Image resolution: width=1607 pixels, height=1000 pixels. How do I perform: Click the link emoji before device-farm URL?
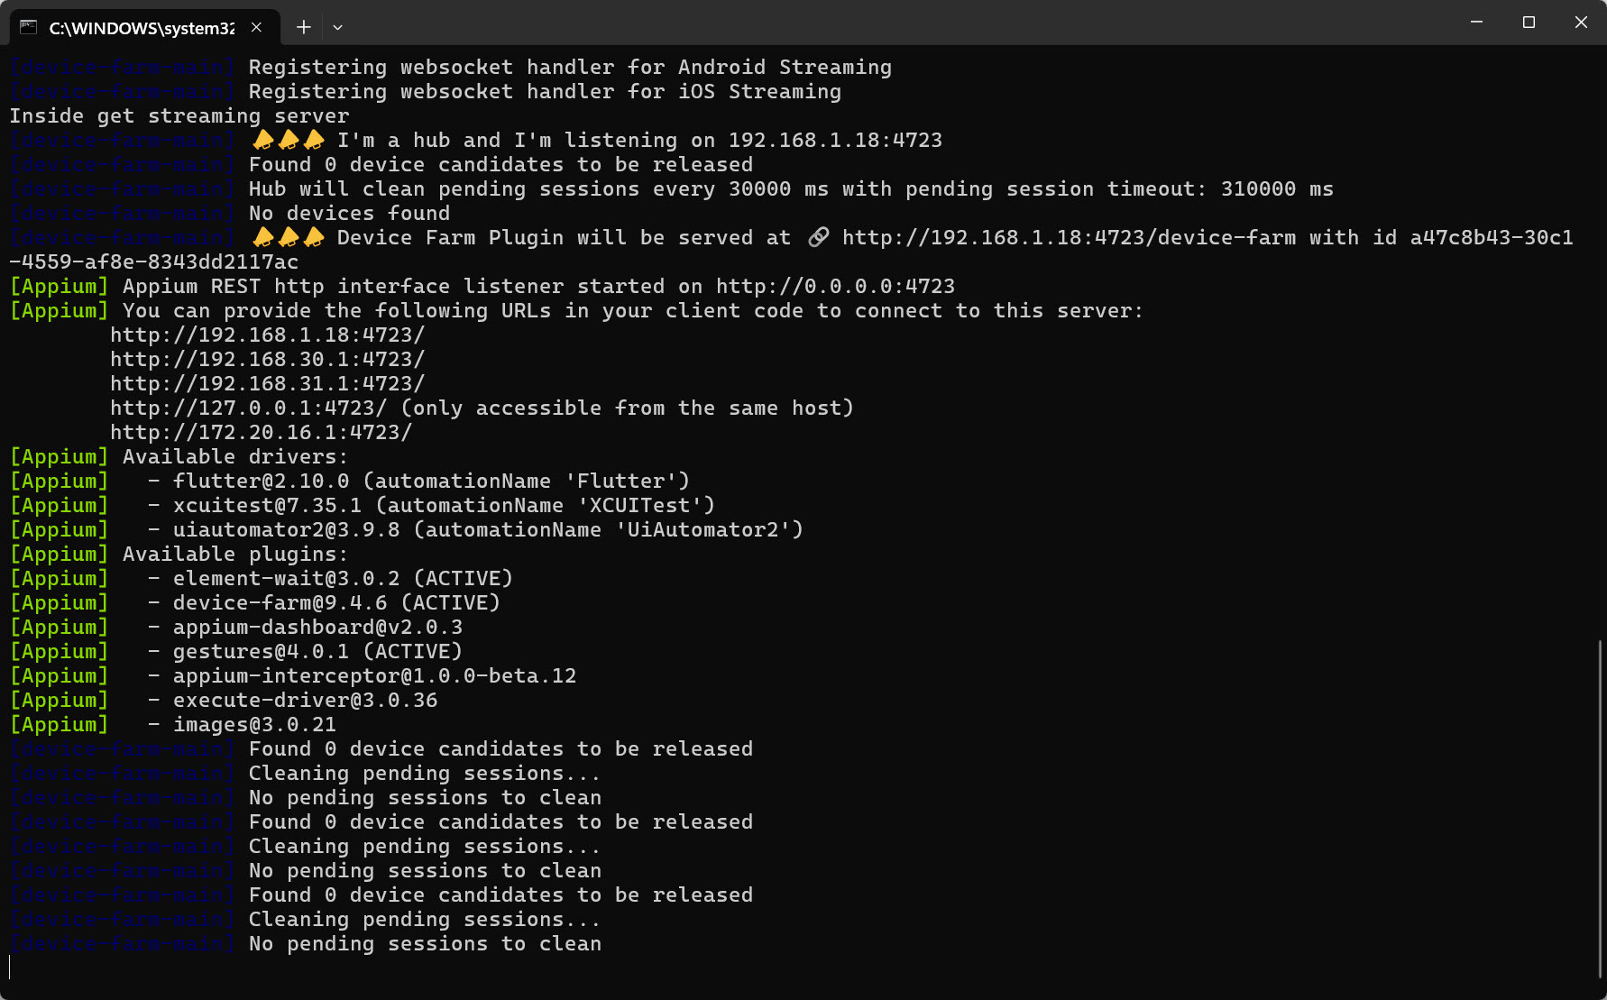click(x=818, y=237)
